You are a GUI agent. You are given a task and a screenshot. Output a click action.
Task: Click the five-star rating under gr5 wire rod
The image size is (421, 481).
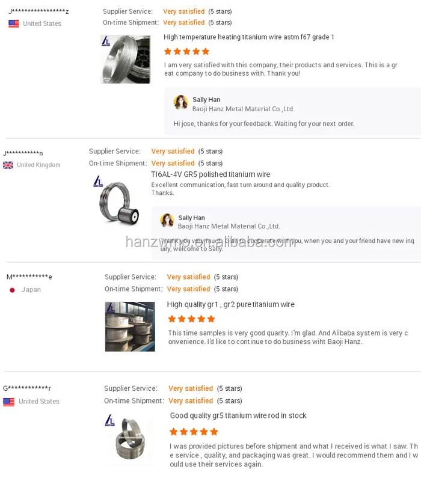[194, 432]
